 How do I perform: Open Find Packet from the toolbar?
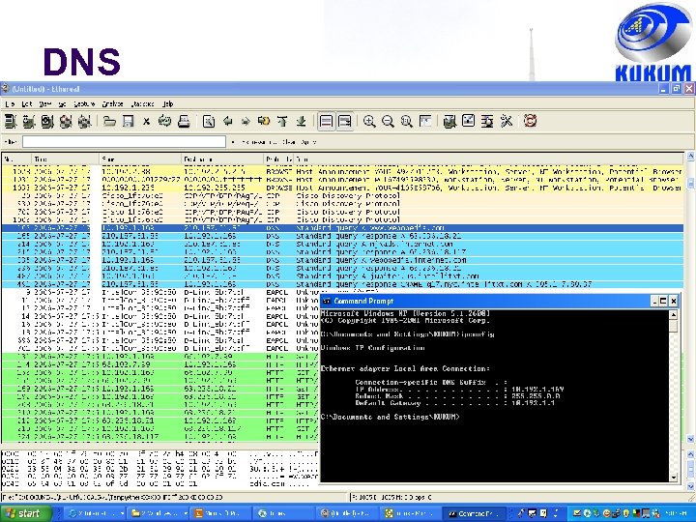pyautogui.click(x=209, y=121)
